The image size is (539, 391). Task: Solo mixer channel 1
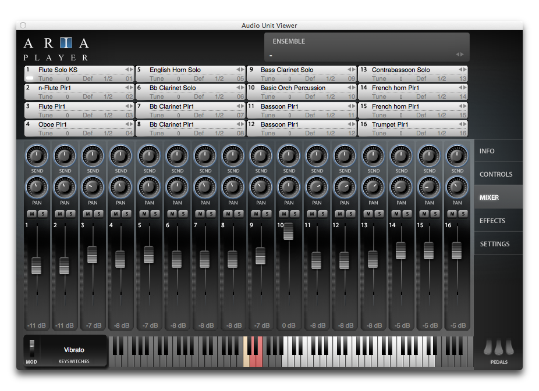pyautogui.click(x=42, y=214)
